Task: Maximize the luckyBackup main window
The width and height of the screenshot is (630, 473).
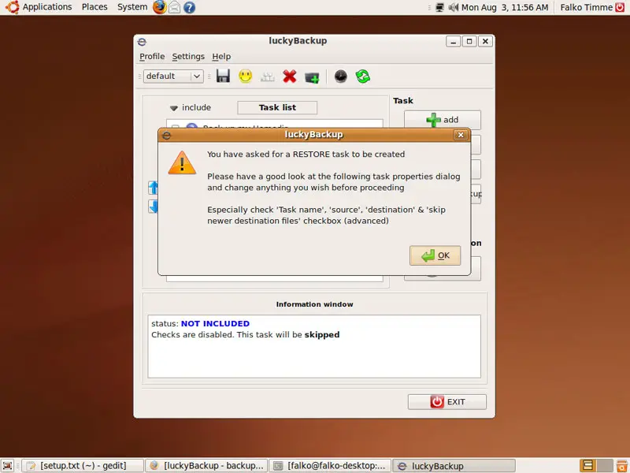Action: point(469,41)
